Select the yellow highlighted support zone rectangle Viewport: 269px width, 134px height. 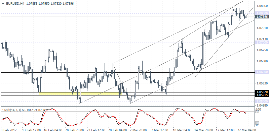coord(79,93)
